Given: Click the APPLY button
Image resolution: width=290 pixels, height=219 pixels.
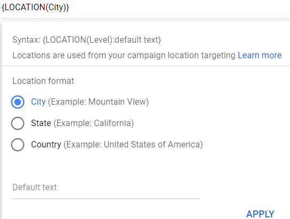Looking at the screenshot, I should pos(260,214).
